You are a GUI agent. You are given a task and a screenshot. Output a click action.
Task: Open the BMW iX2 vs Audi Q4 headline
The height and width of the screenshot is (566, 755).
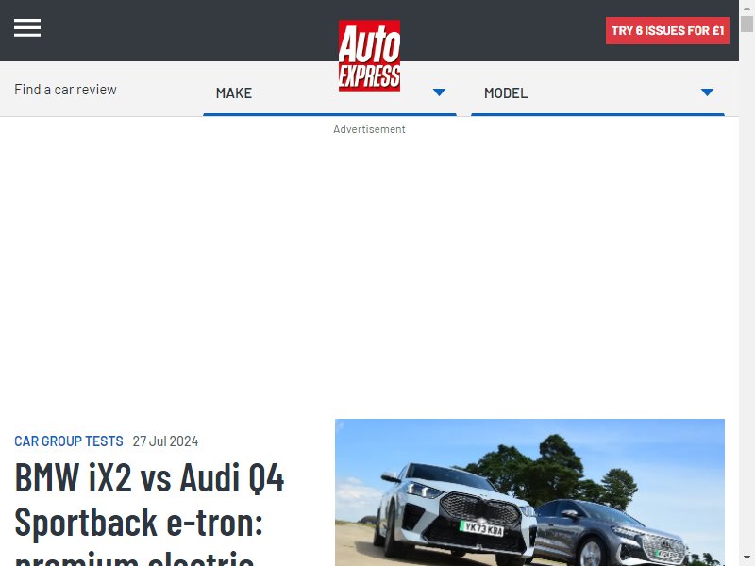(x=149, y=512)
